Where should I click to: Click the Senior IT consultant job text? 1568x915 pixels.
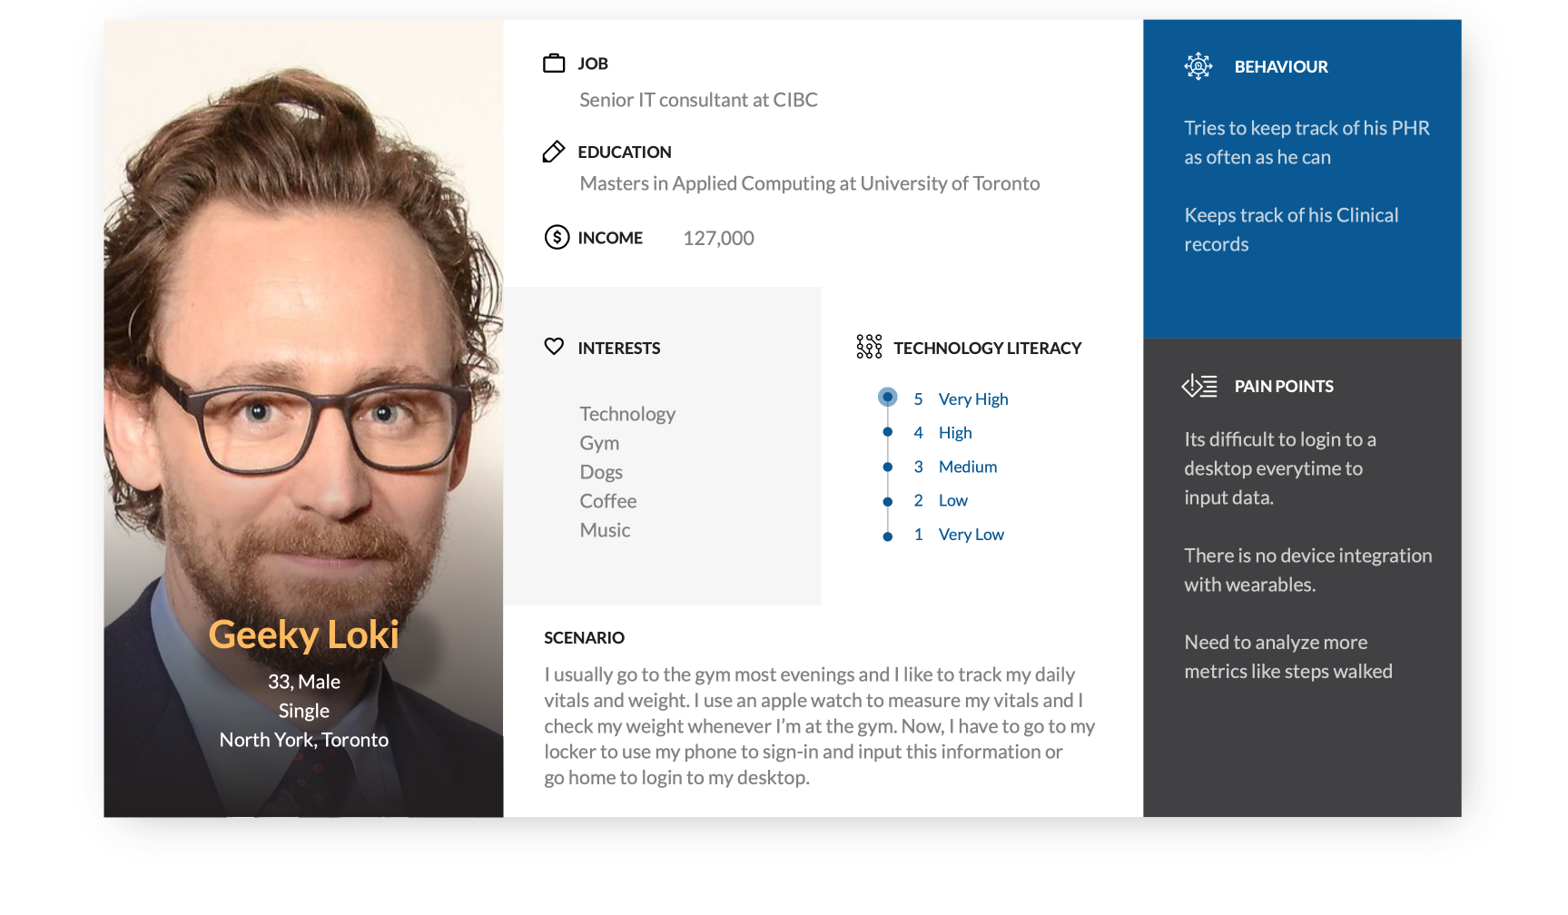click(x=698, y=100)
